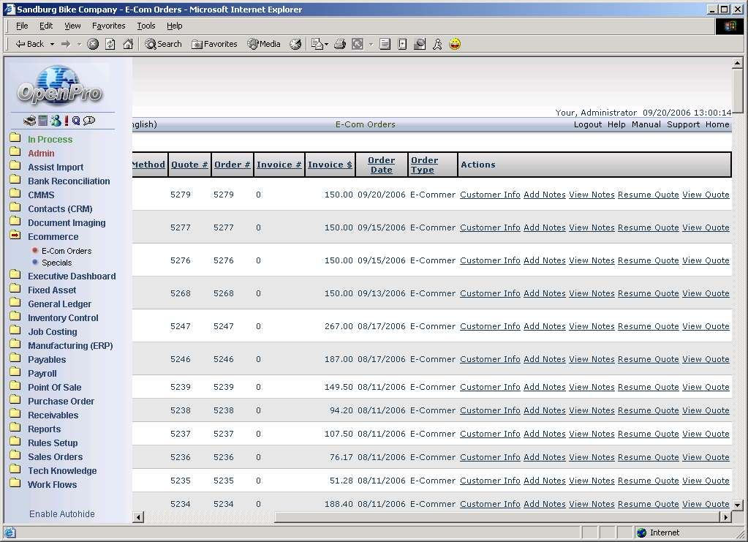
Task: Click the vertical scrollbar down arrow
Action: tap(738, 505)
